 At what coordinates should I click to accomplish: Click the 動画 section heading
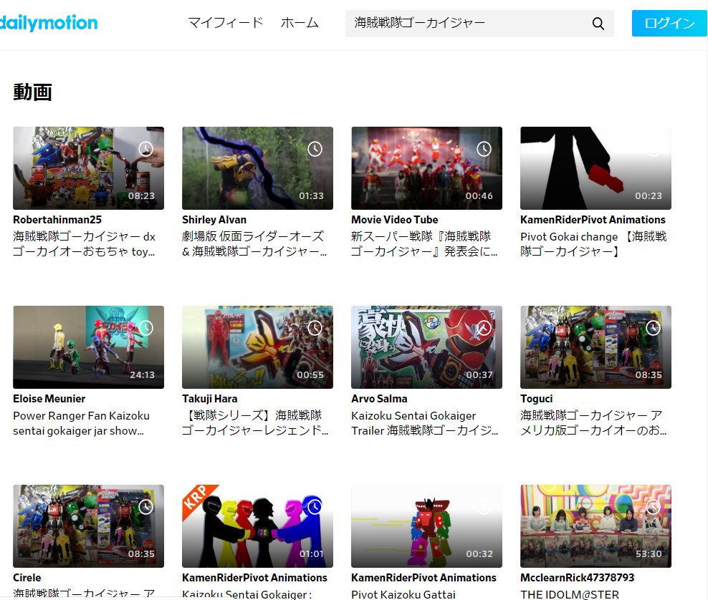[32, 92]
